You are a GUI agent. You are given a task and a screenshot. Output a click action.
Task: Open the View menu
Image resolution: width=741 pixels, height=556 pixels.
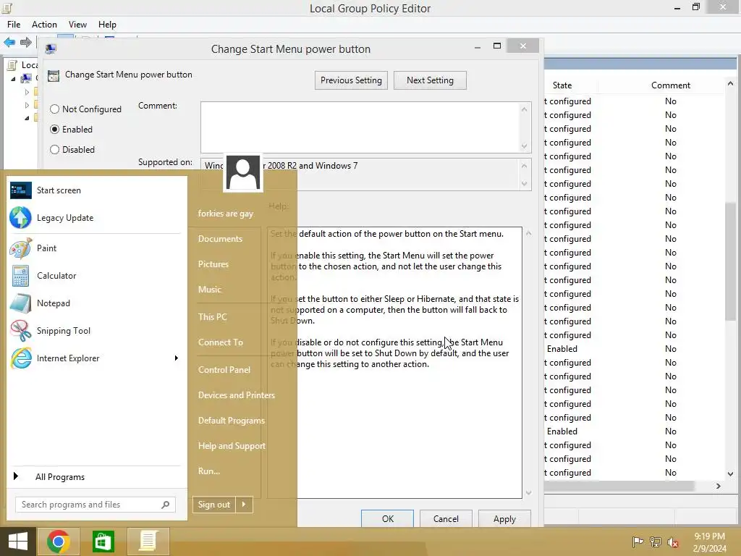[77, 25]
